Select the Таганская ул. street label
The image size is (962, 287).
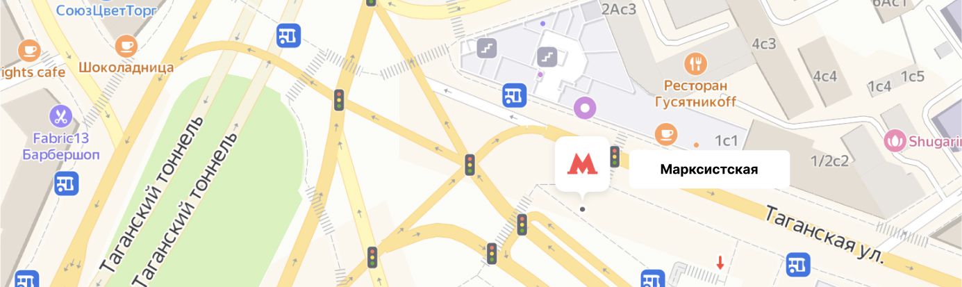[824, 234]
